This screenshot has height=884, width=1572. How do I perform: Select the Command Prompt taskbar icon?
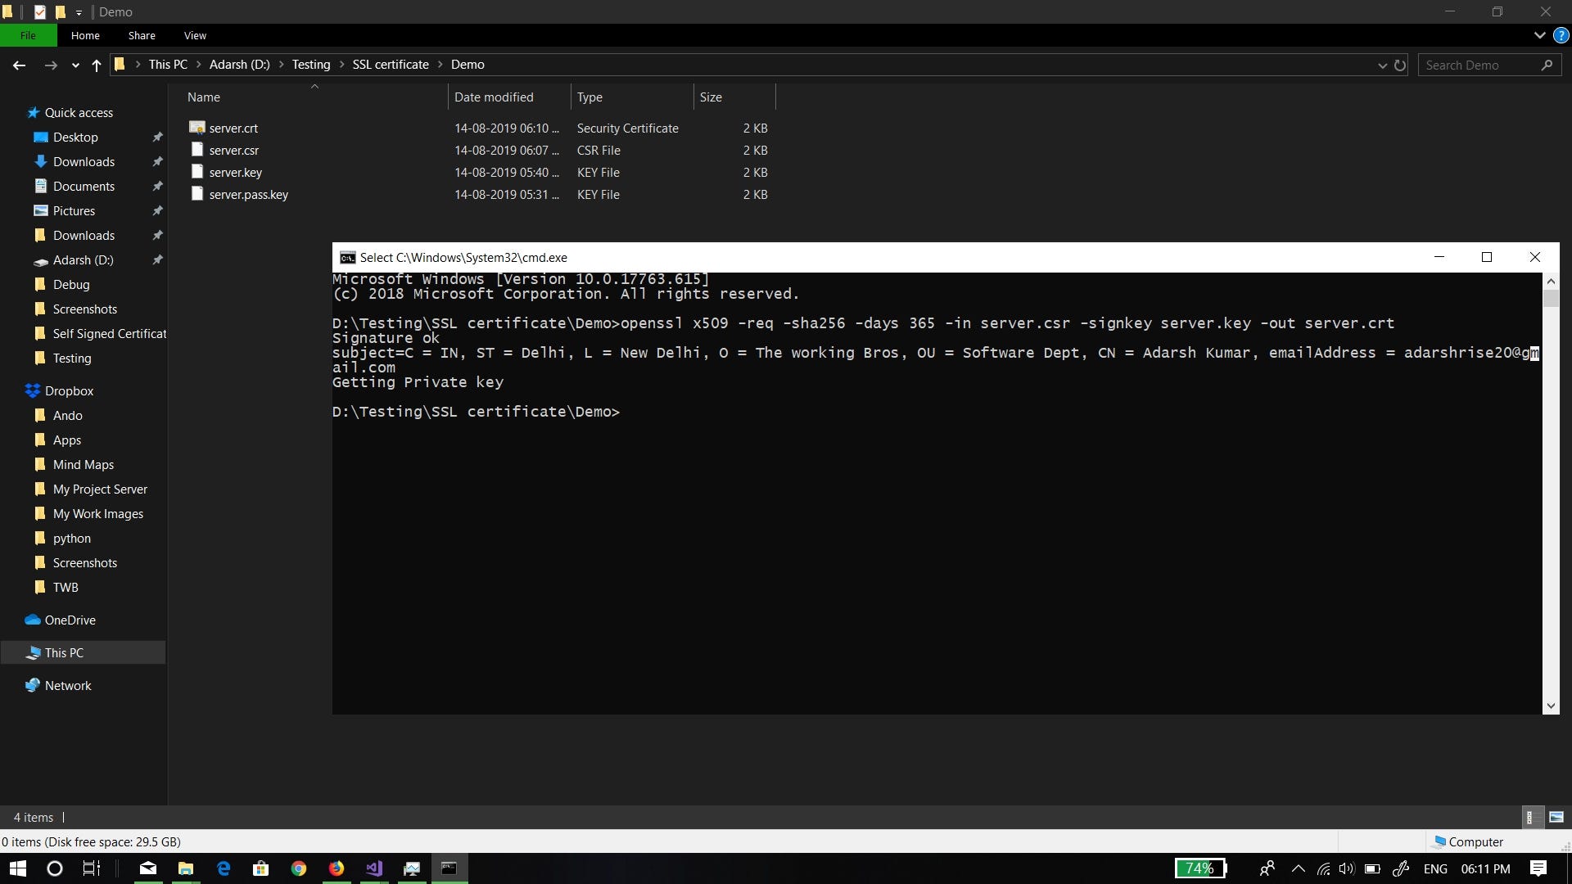tap(449, 868)
